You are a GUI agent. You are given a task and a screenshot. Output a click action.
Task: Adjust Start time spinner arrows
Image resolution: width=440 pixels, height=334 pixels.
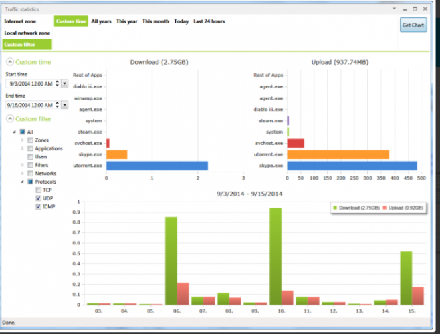click(58, 83)
